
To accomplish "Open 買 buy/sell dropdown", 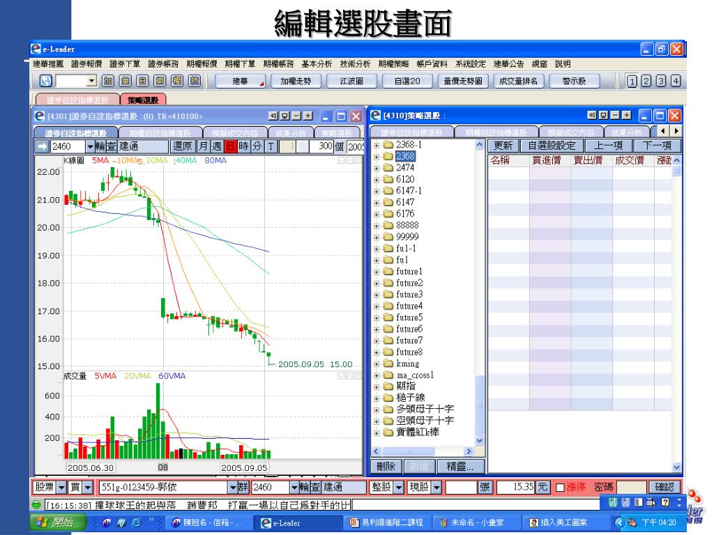I will (x=88, y=487).
